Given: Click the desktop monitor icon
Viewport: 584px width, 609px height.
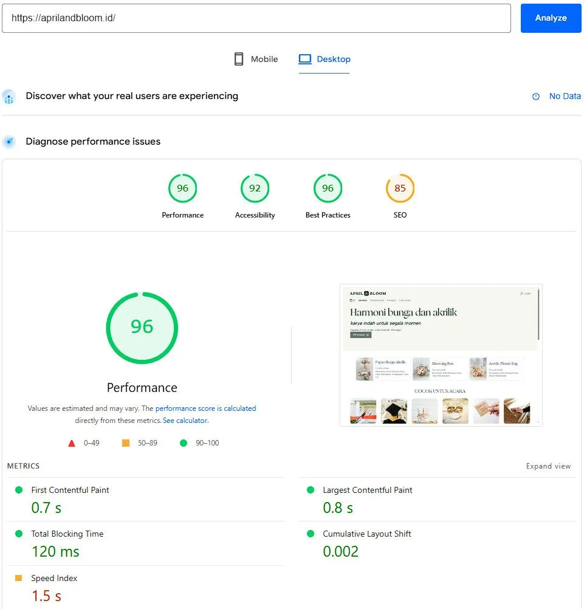Looking at the screenshot, I should [x=305, y=59].
